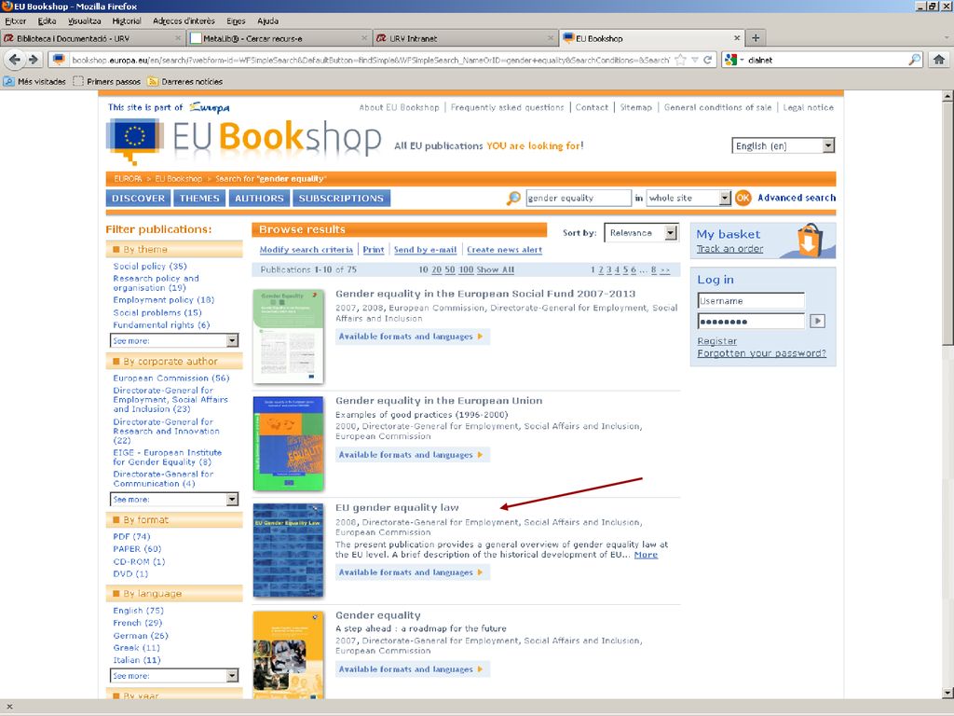Image resolution: width=954 pixels, height=716 pixels.
Task: Read more about EU gender equality law
Action: (646, 555)
